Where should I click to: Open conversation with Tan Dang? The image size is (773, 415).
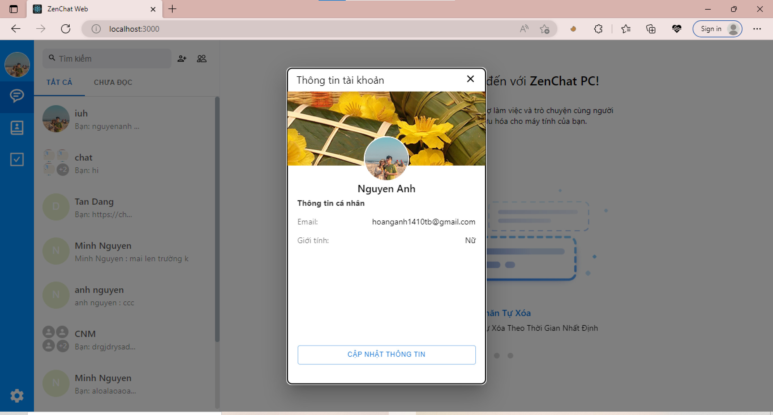120,207
